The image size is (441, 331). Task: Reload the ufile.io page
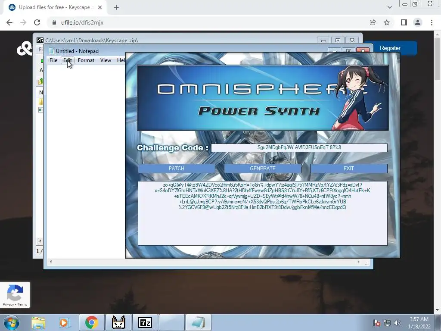(37, 22)
